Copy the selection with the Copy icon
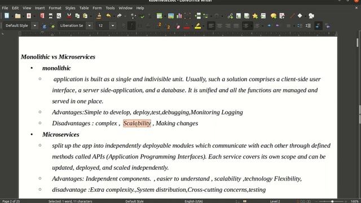This screenshot has width=361, height=203. click(77, 16)
